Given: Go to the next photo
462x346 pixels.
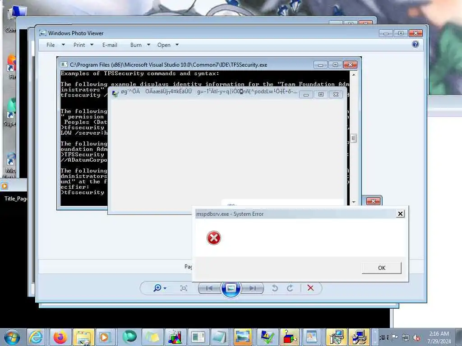Looking at the screenshot, I should point(253,288).
